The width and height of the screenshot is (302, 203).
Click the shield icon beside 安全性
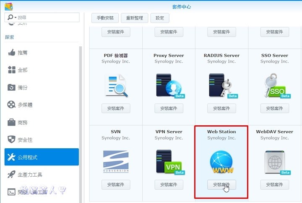[x=11, y=140]
